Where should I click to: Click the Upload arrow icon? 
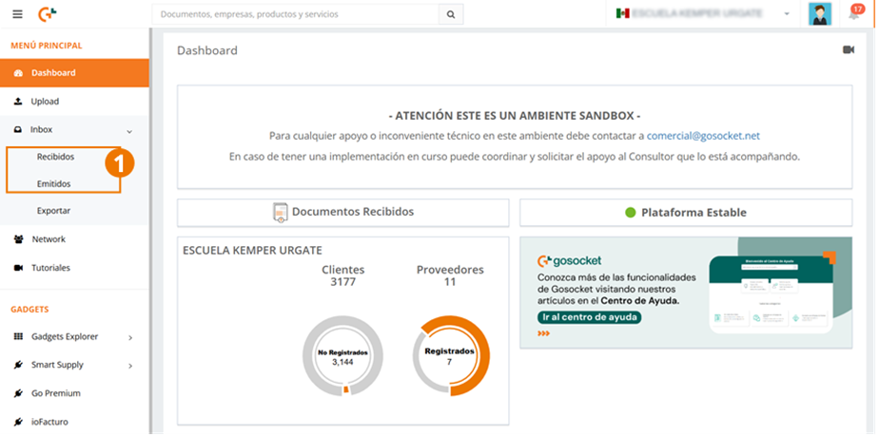point(18,102)
